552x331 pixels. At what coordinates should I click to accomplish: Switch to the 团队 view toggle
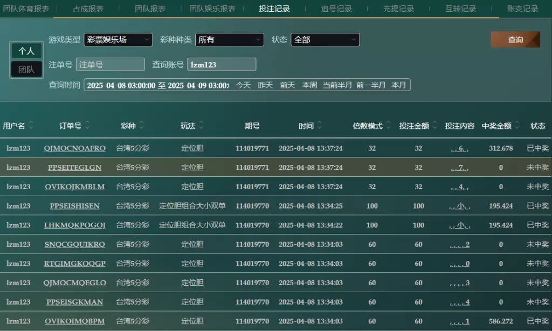pyautogui.click(x=26, y=69)
